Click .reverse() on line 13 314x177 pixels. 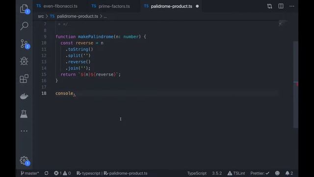[x=78, y=62]
